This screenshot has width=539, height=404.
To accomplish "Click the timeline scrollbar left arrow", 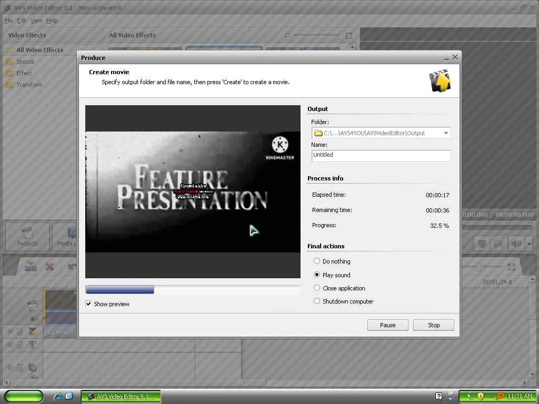I will tap(6, 382).
